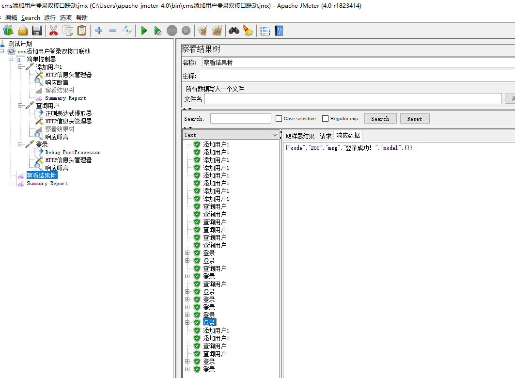Screen dimensions: 515x378
Task: Select last 添加用户1 result row
Action: tap(216, 338)
